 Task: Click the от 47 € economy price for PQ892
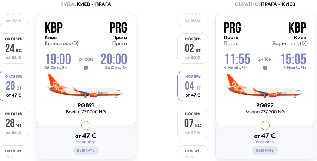265,138
